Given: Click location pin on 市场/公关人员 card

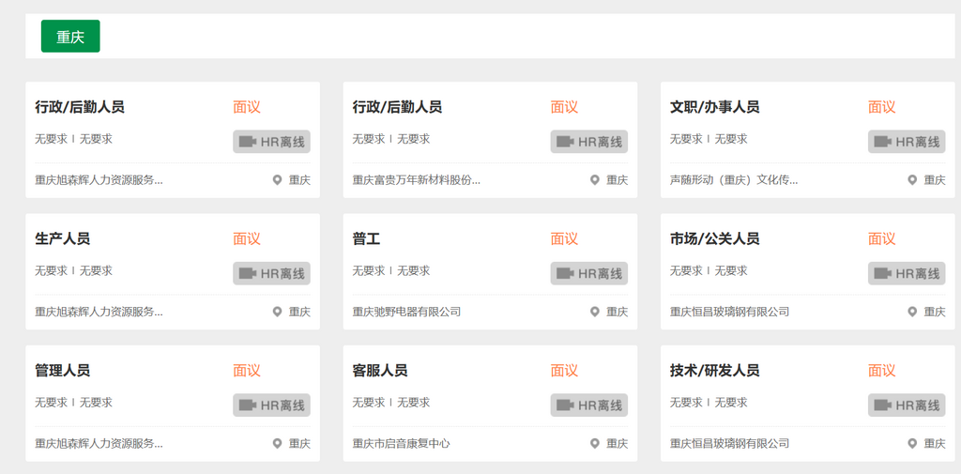Looking at the screenshot, I should click(x=911, y=312).
